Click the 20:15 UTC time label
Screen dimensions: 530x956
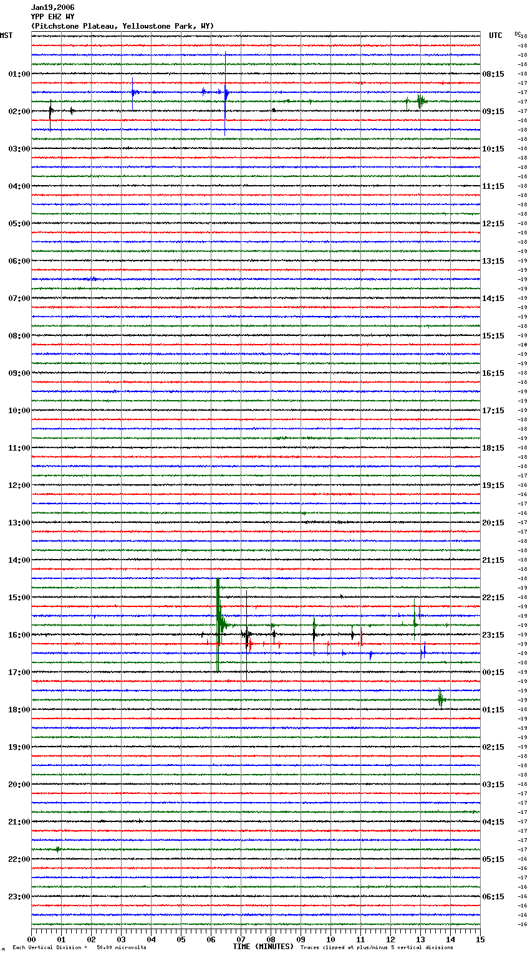coord(493,523)
